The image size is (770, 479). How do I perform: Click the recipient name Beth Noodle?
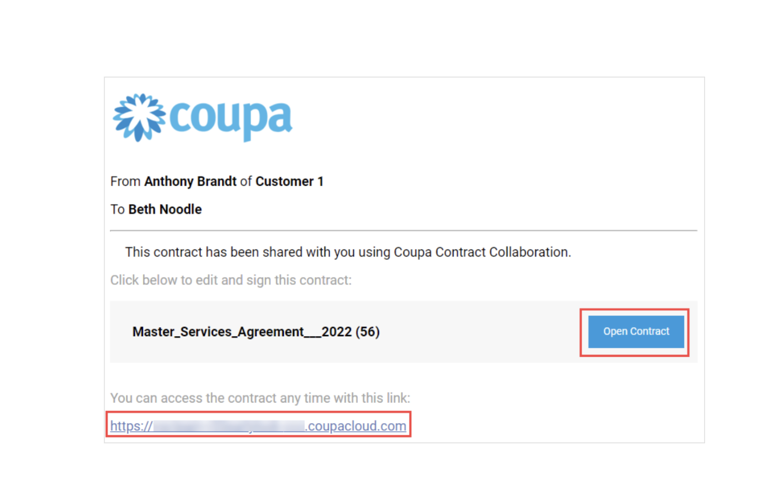click(165, 209)
